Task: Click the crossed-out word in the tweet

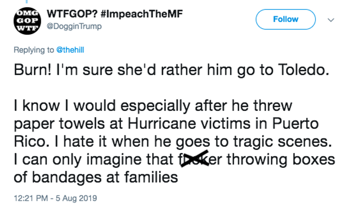Action: pyautogui.click(x=193, y=159)
